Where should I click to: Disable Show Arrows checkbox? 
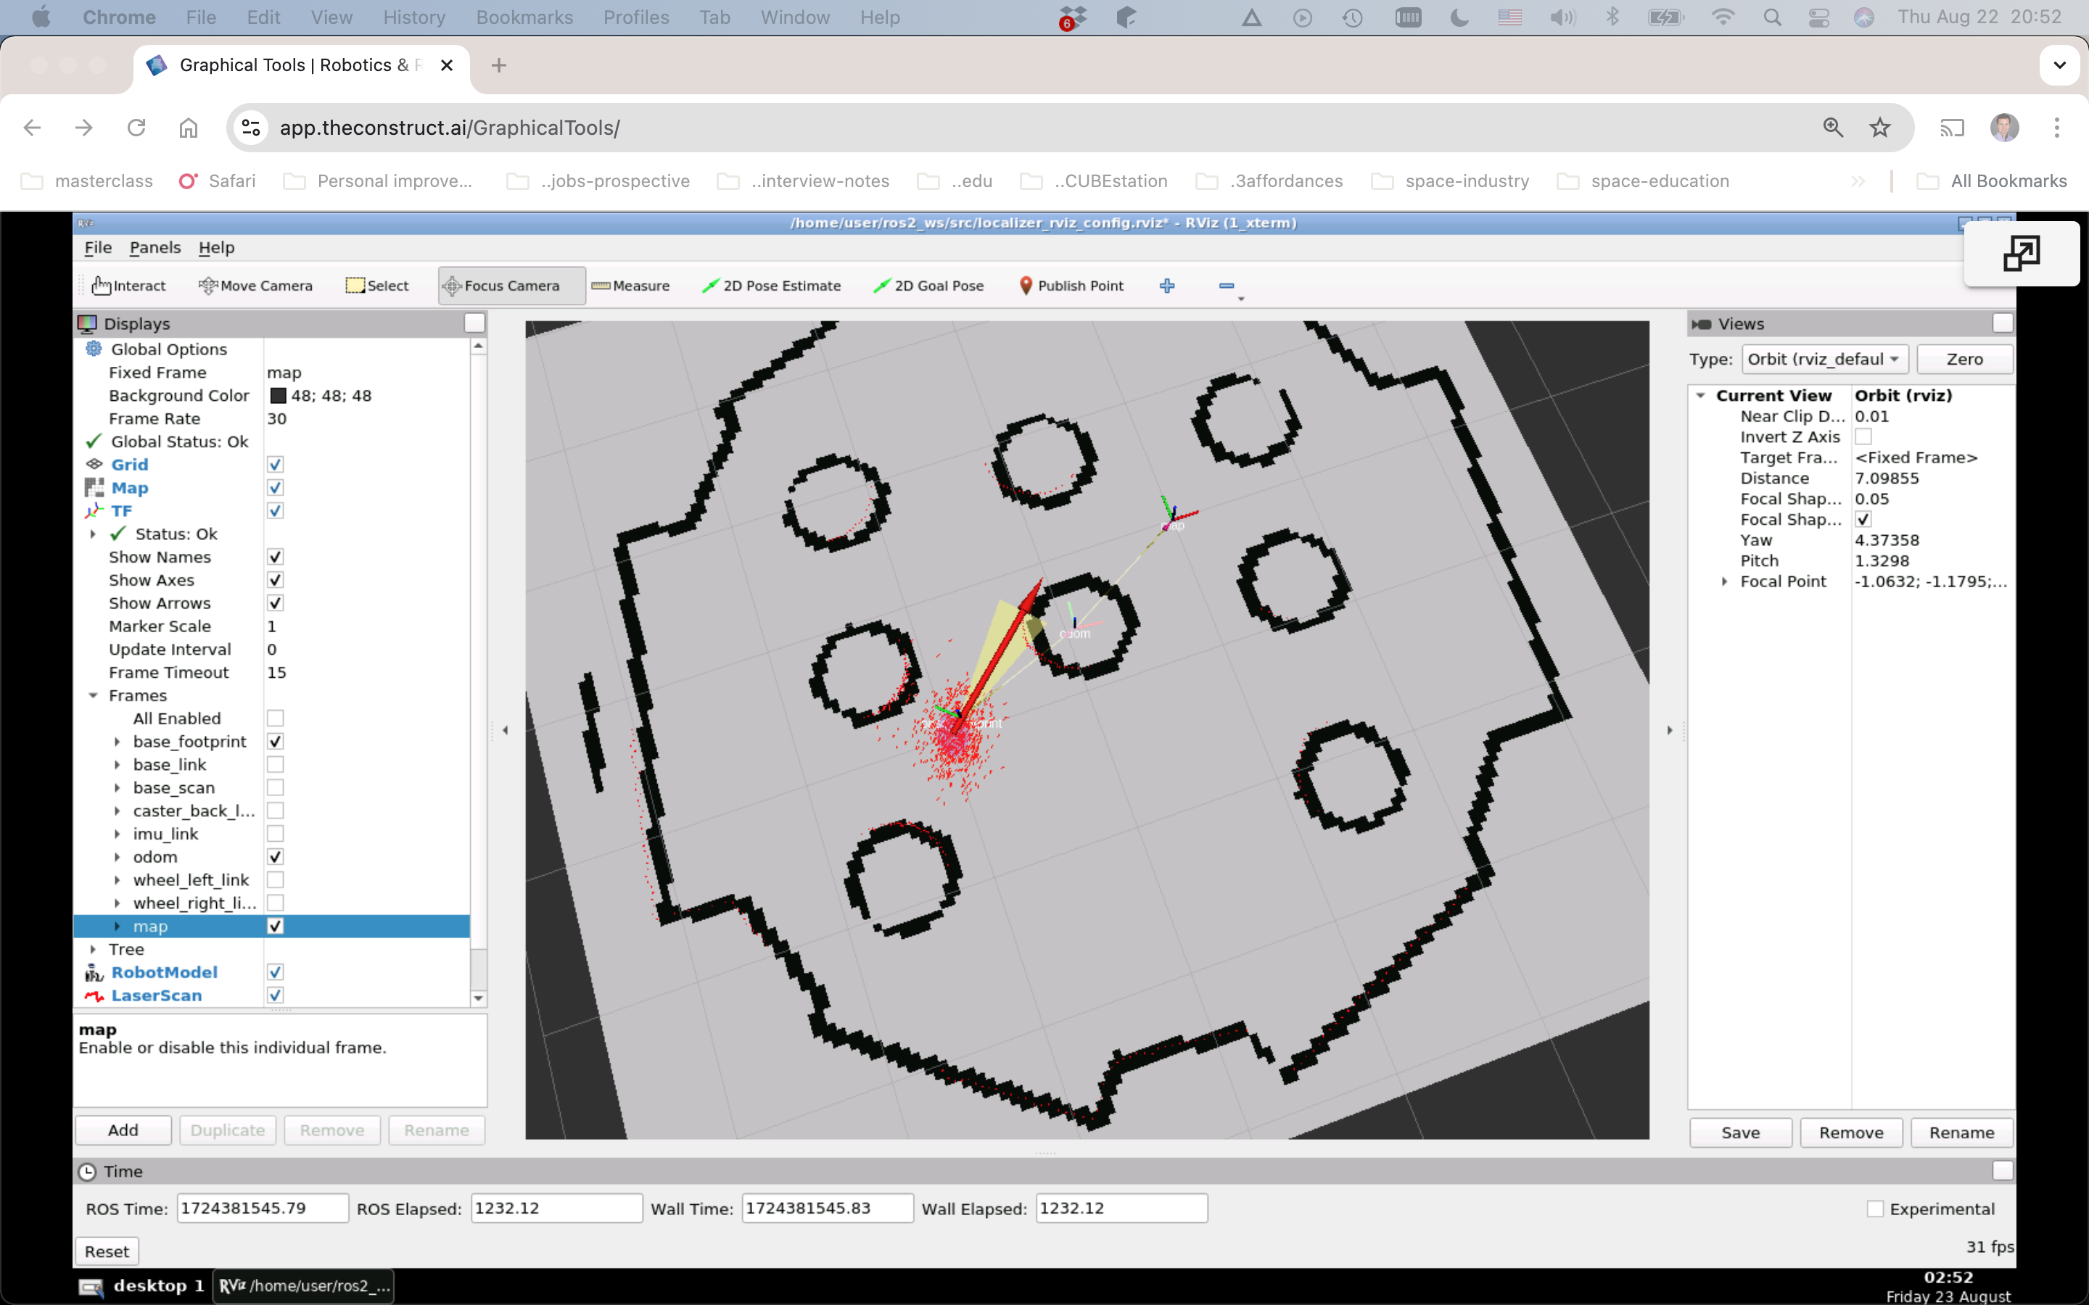pyautogui.click(x=276, y=603)
